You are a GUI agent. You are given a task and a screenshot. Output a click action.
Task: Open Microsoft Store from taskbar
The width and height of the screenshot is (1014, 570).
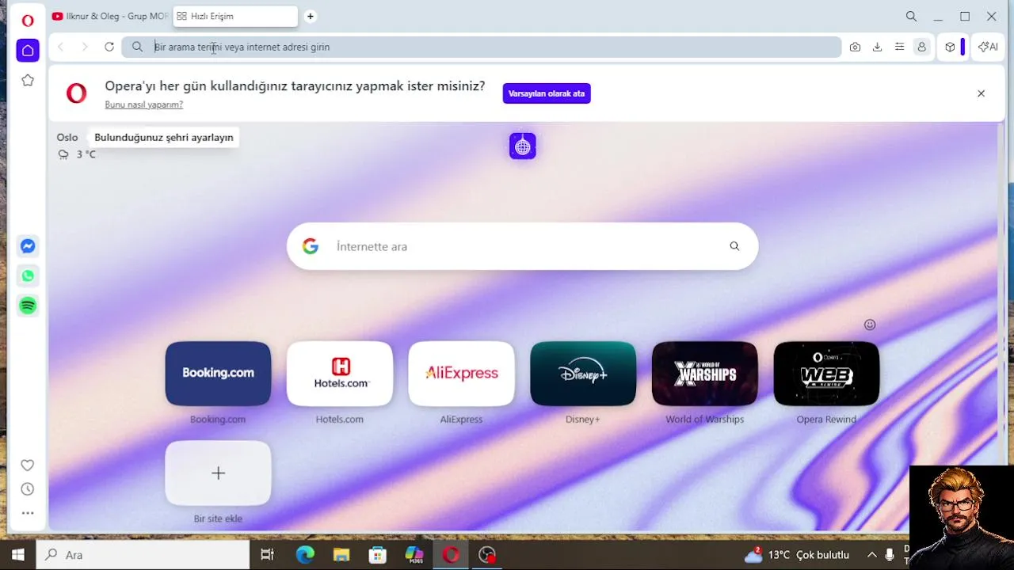point(378,555)
